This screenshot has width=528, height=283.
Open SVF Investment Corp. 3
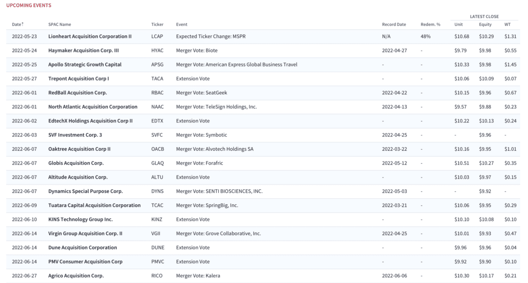click(x=75, y=135)
